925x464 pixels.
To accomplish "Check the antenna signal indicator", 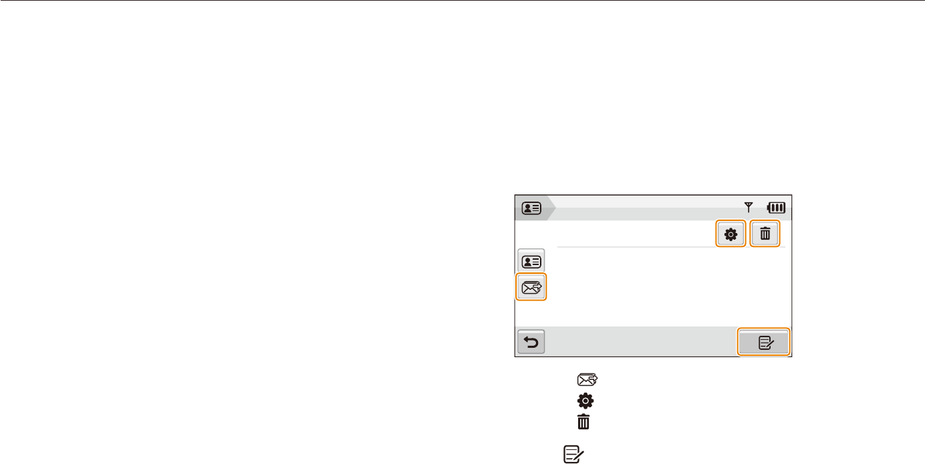I will [749, 208].
